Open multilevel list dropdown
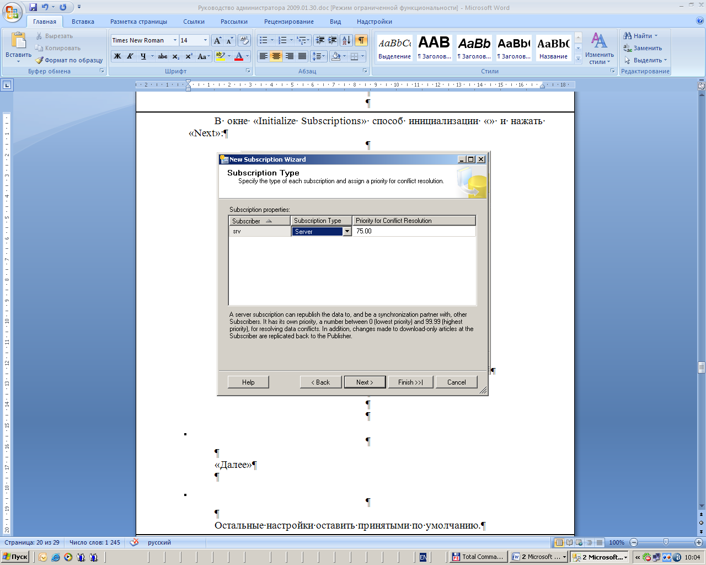Image resolution: width=706 pixels, height=565 pixels. click(303, 40)
